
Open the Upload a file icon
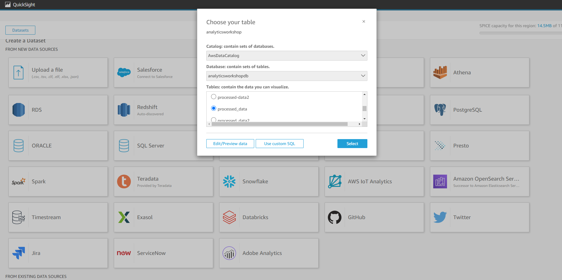coord(19,73)
